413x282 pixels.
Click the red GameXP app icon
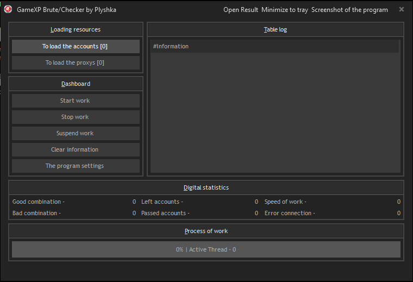[x=8, y=9]
